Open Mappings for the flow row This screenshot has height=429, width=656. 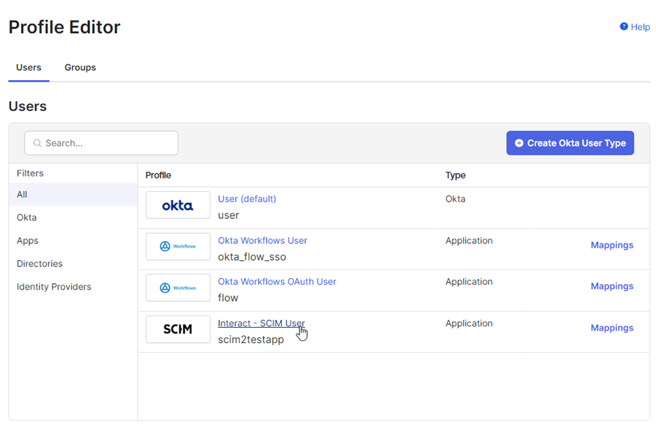point(611,286)
